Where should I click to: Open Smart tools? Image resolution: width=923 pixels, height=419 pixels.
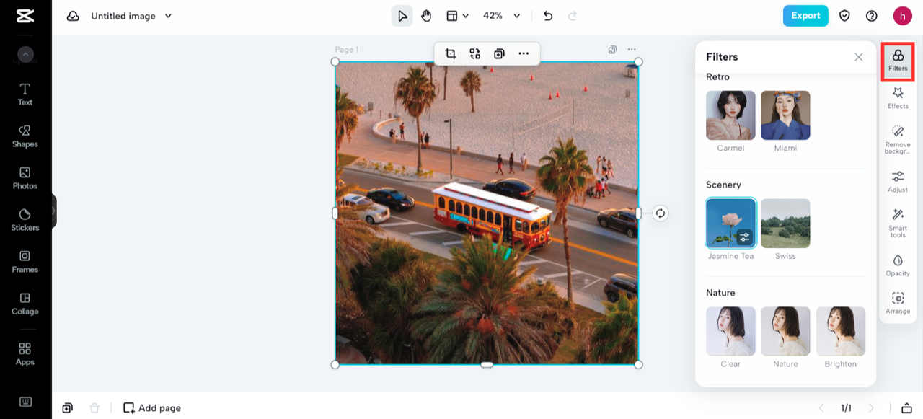coord(898,222)
